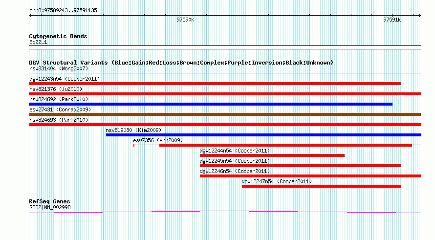Image resolution: width=435 pixels, height=240 pixels.
Task: Select the thin blue nsv831404 variant line
Action: (x=225, y=73)
